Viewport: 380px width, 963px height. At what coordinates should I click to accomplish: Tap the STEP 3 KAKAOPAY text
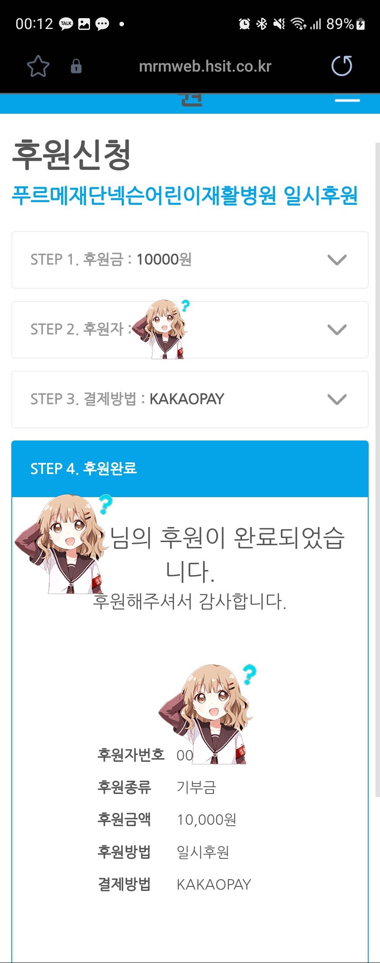pyautogui.click(x=187, y=399)
